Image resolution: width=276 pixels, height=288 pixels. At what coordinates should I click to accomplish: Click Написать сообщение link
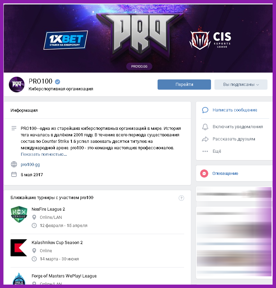coord(235,110)
